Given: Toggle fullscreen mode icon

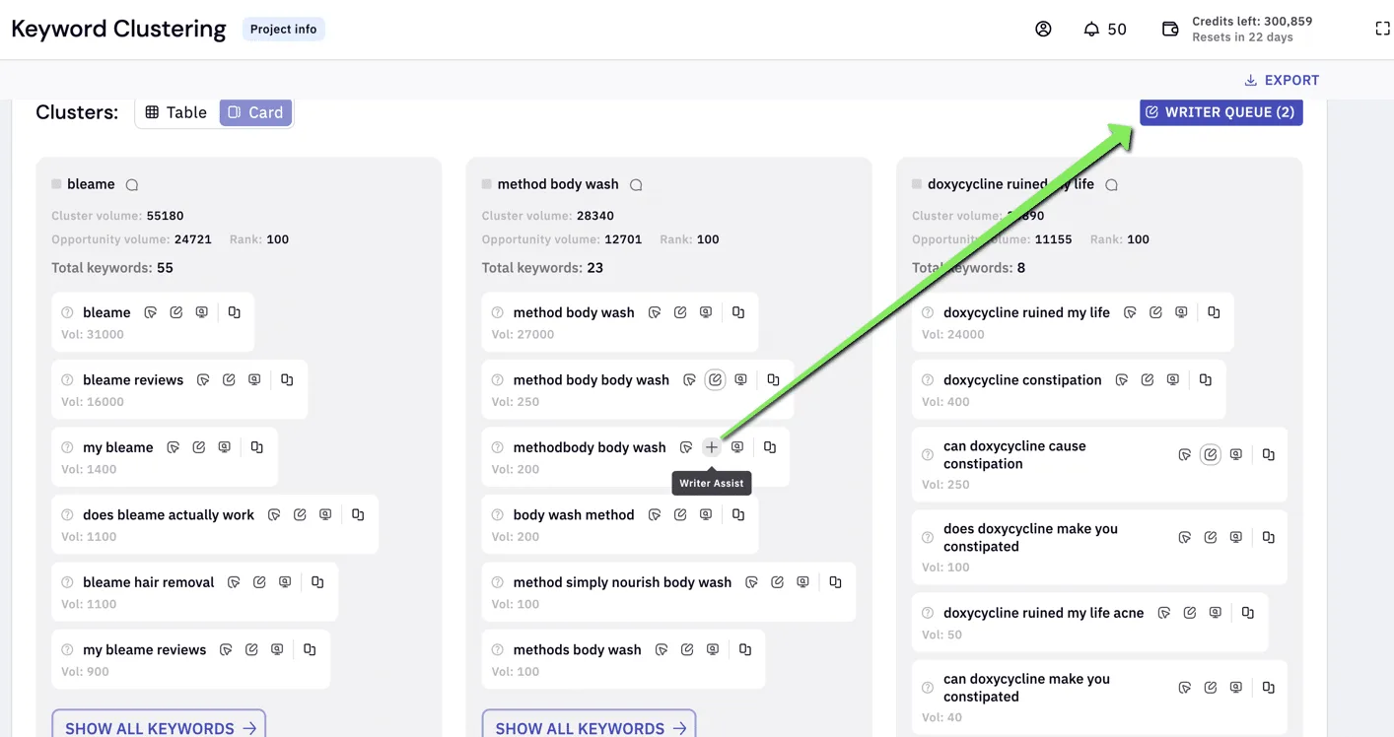Looking at the screenshot, I should point(1382,30).
